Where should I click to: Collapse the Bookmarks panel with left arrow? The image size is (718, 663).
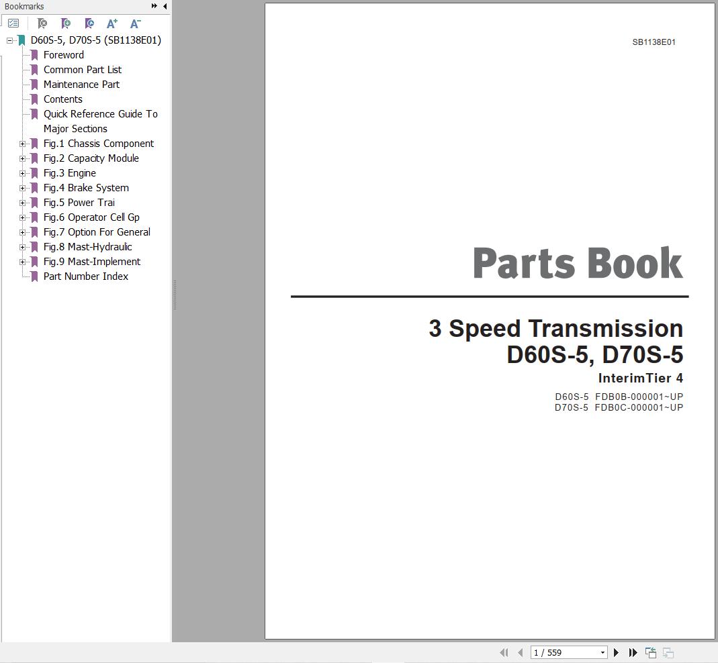click(165, 6)
